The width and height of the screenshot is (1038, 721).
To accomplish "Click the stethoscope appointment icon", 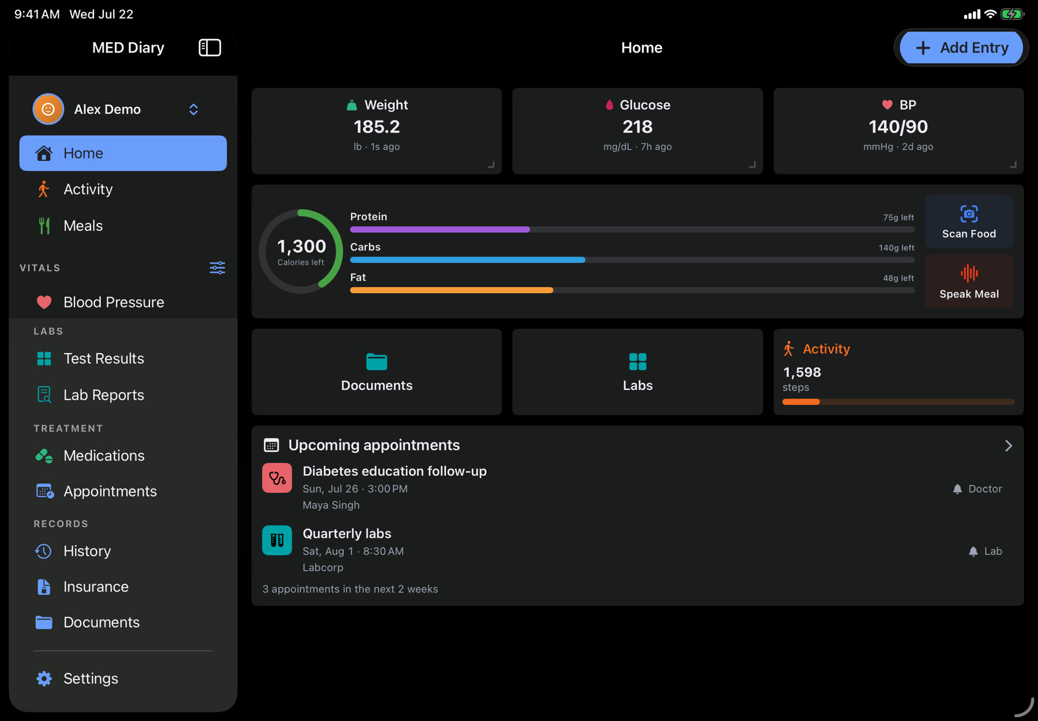I will (277, 478).
